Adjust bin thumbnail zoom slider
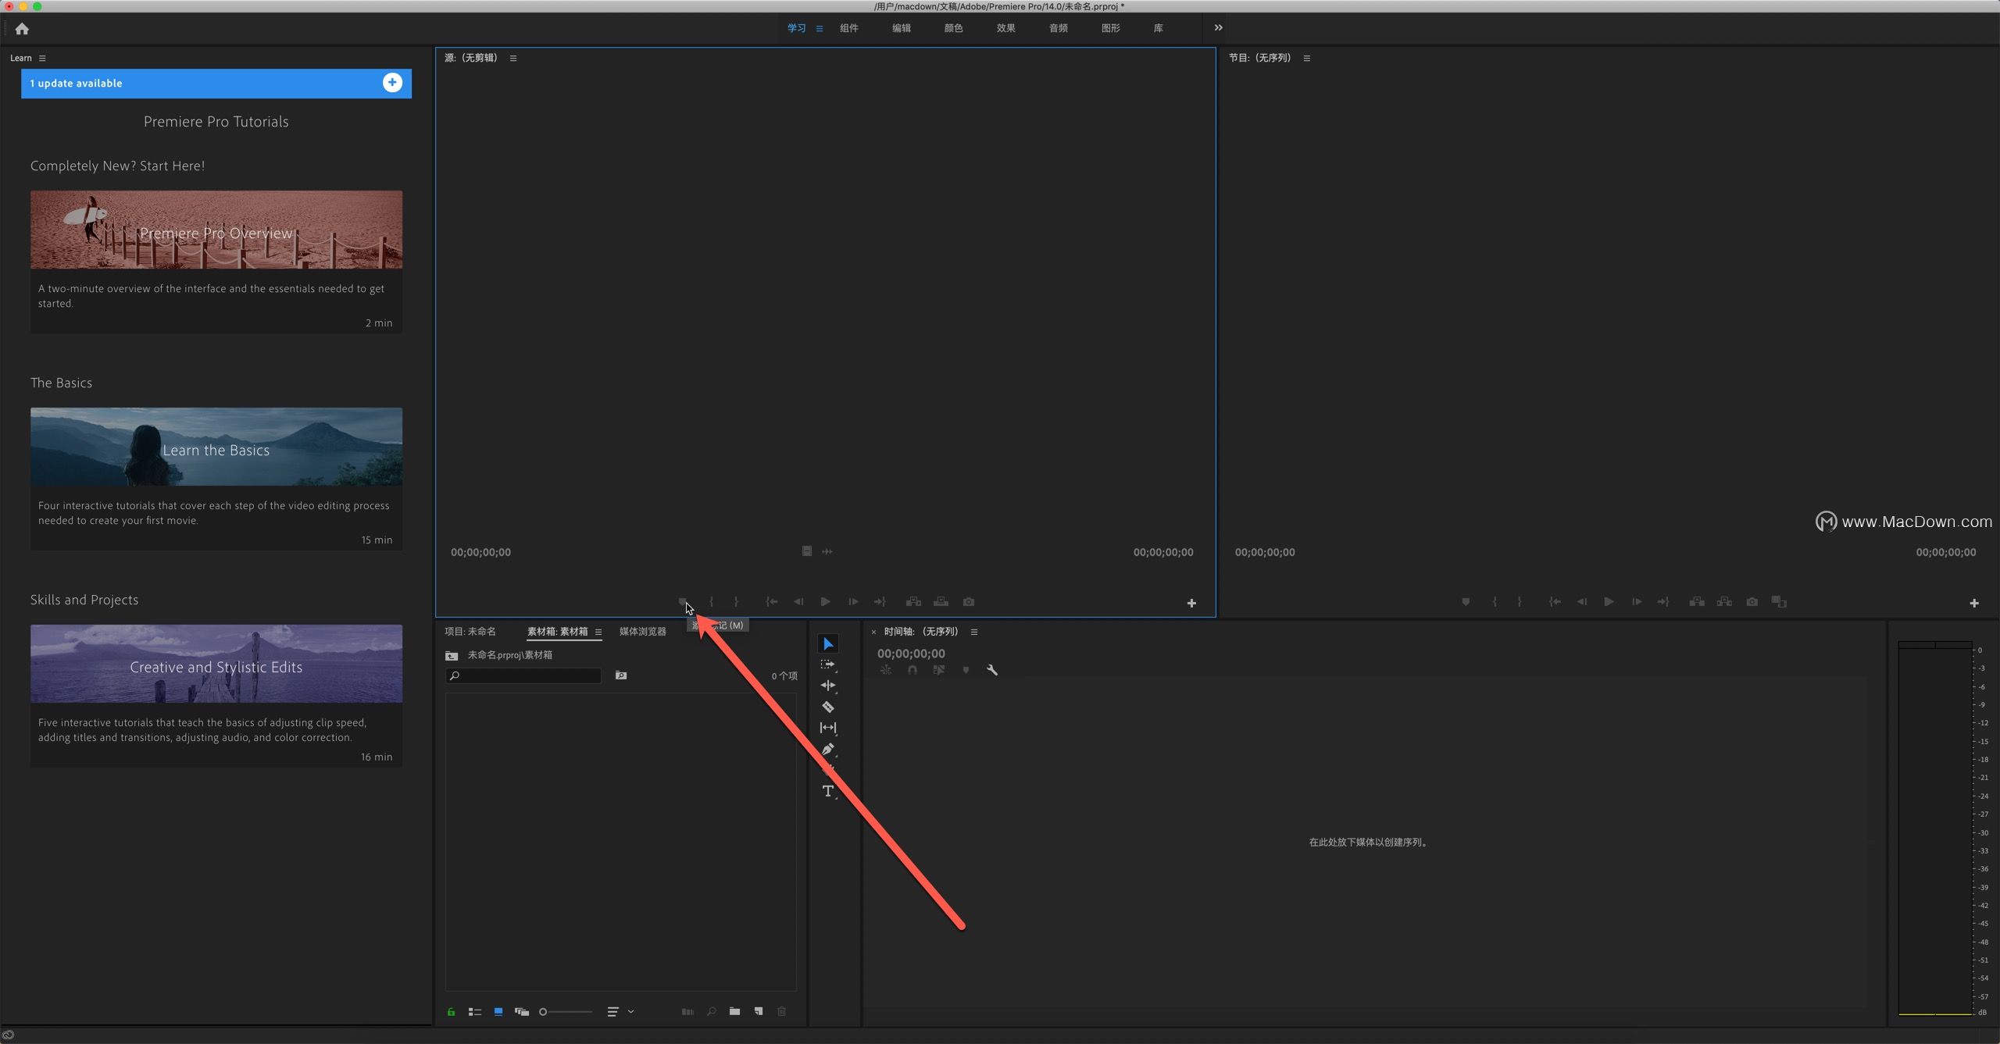 (566, 1012)
